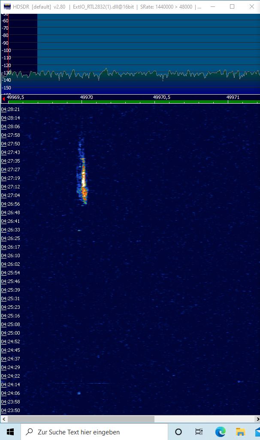The width and height of the screenshot is (260, 440).
Task: Open Task View in the taskbar
Action: coord(199,431)
